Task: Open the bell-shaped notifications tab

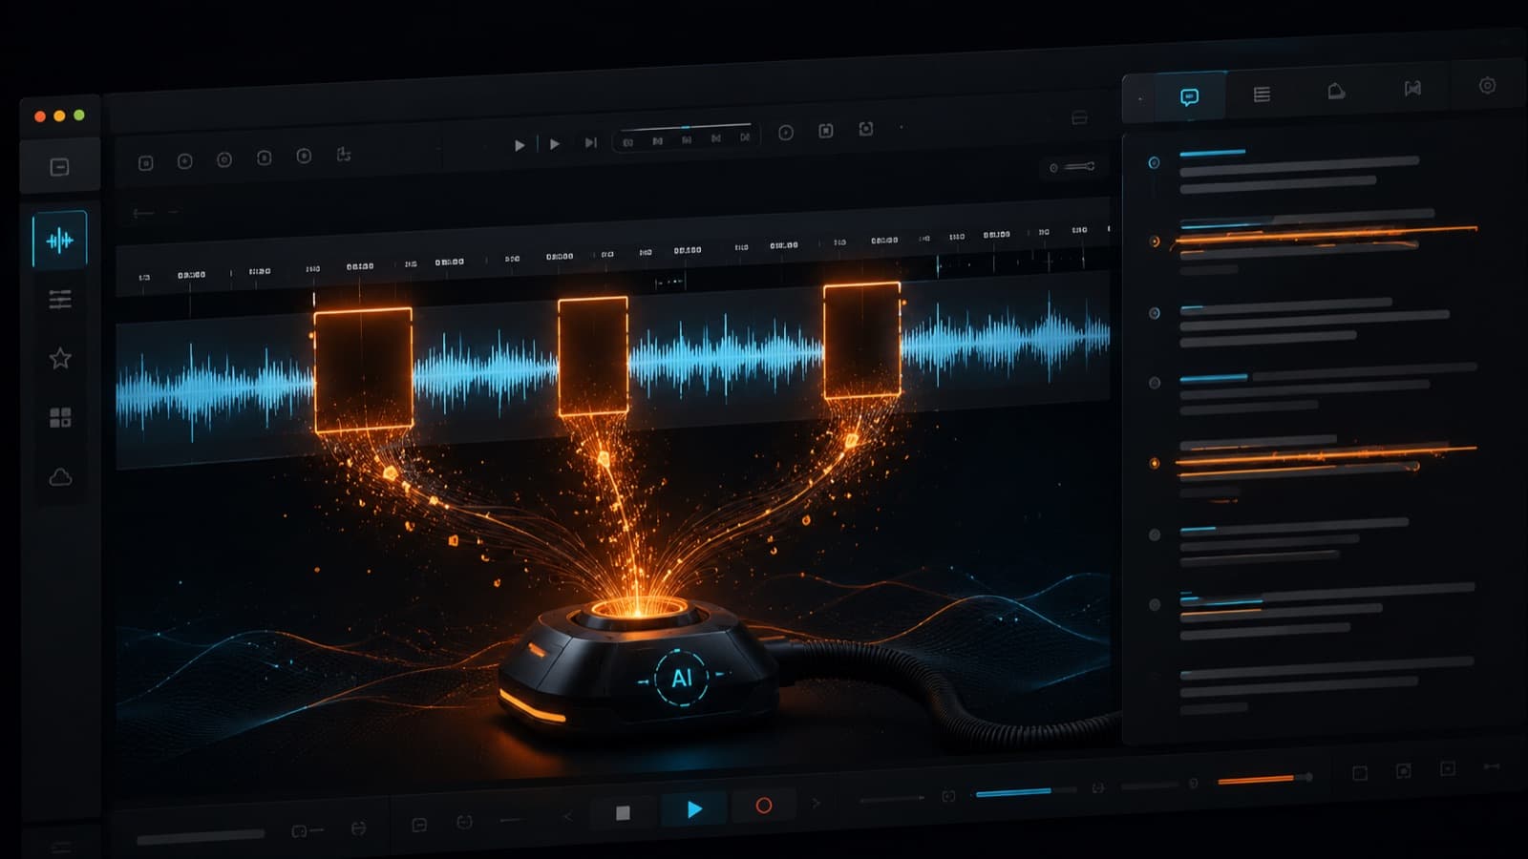Action: (x=1336, y=91)
